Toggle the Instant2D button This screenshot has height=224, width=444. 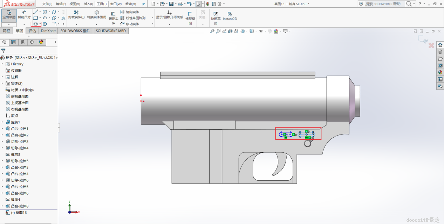[x=230, y=16]
